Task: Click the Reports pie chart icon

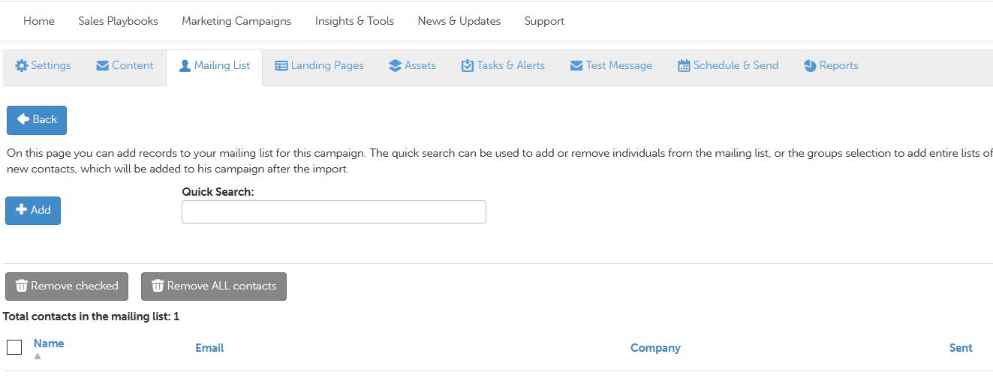Action: point(810,66)
